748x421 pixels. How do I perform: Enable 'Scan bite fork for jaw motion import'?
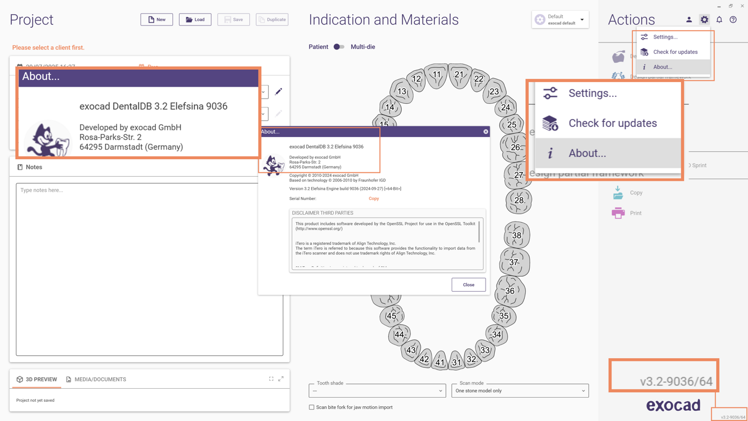coord(311,407)
